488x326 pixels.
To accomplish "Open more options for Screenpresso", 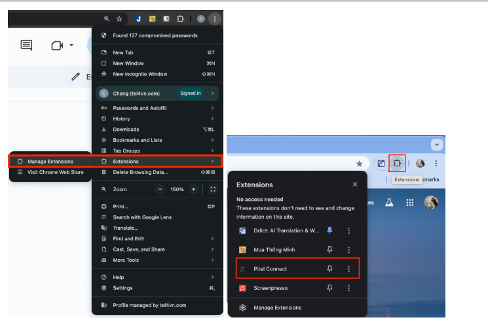I will point(349,288).
